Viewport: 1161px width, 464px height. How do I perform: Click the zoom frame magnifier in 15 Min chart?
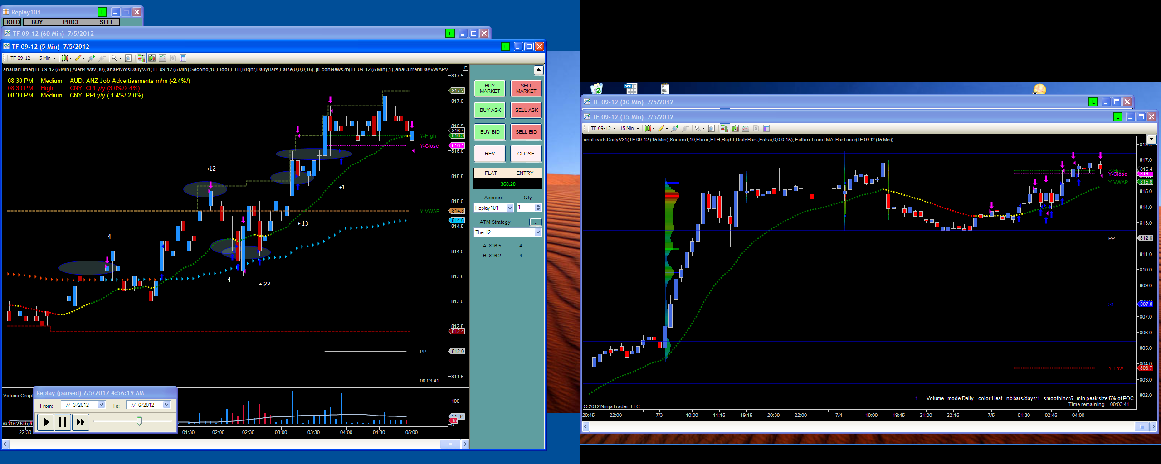[712, 128]
